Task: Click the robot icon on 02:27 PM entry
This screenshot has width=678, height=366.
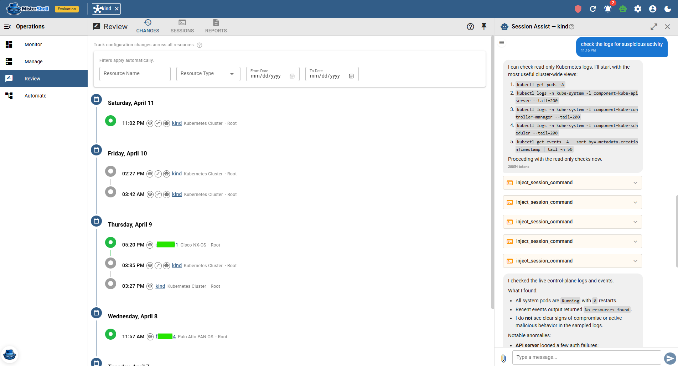Action: click(x=166, y=174)
